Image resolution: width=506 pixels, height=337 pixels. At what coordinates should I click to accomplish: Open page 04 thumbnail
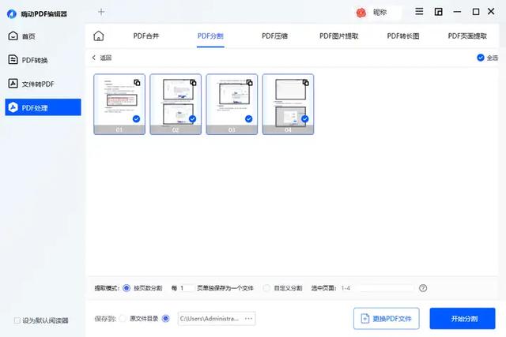coord(288,104)
